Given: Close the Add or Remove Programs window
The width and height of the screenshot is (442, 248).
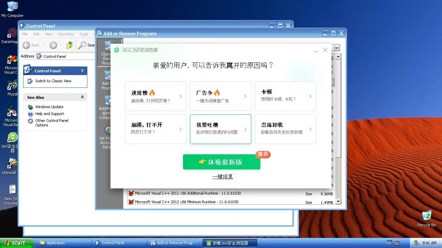Looking at the screenshot, I should tap(341, 33).
